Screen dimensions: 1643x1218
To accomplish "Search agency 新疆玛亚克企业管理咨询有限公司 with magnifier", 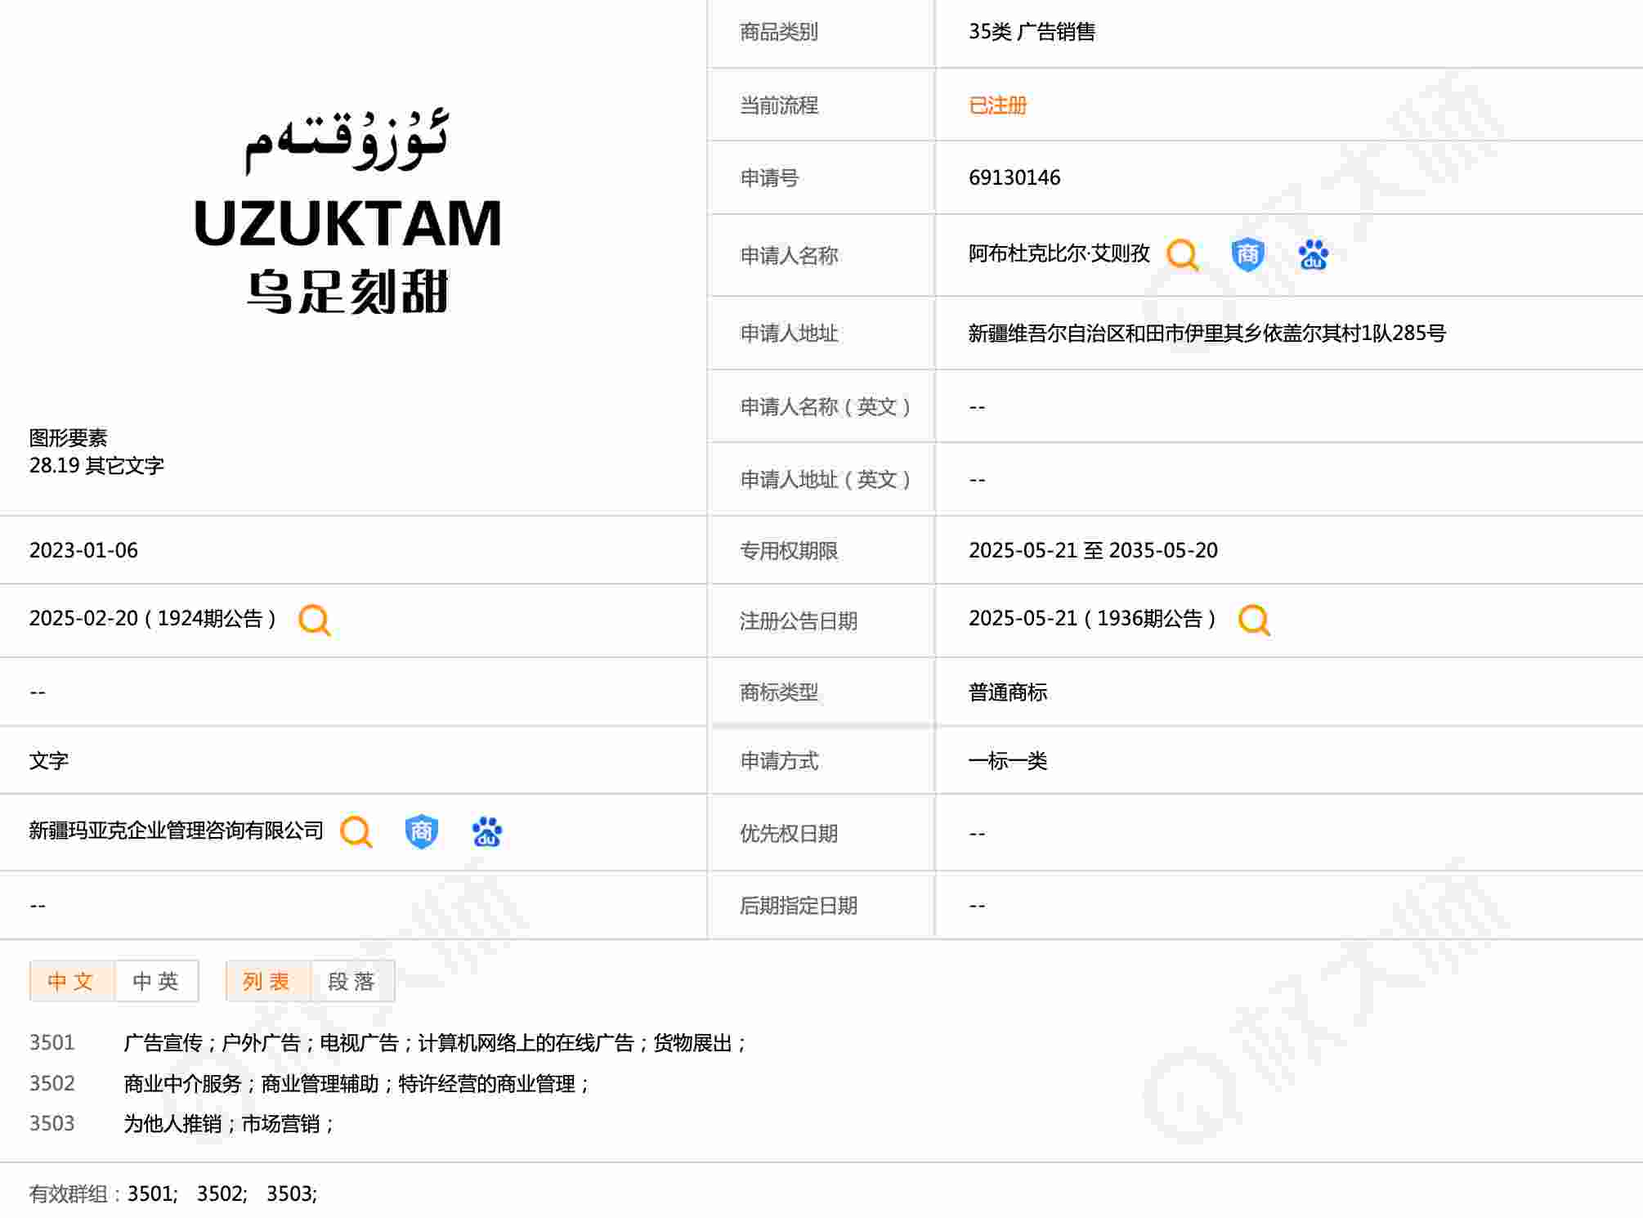I will (x=356, y=831).
